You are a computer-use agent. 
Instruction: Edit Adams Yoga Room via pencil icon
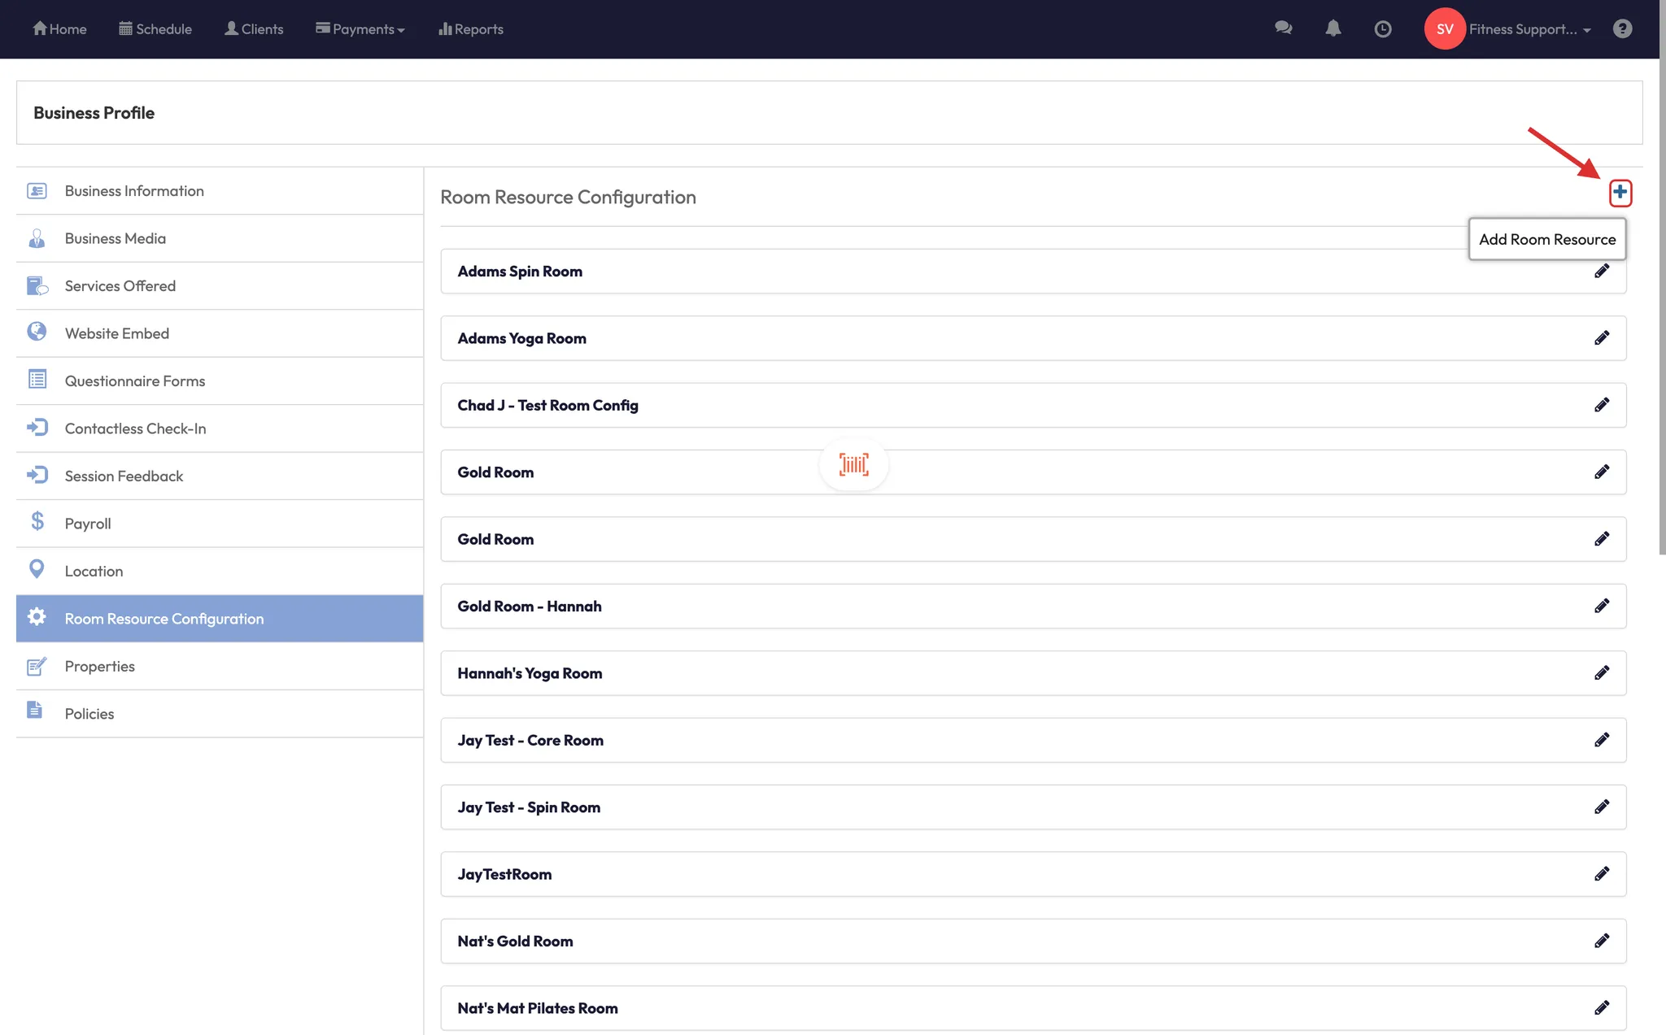click(1601, 338)
